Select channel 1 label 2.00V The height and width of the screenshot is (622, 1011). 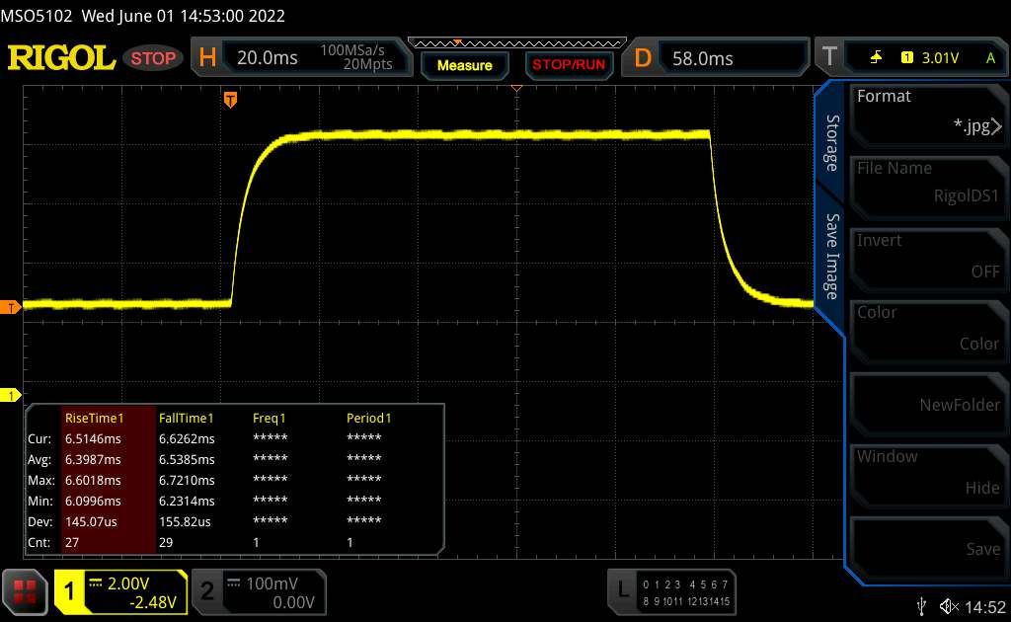[x=128, y=583]
